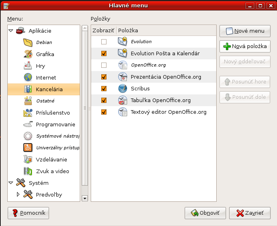Click the Programovanie trowel icon
277x226 pixels.
click(x=28, y=124)
